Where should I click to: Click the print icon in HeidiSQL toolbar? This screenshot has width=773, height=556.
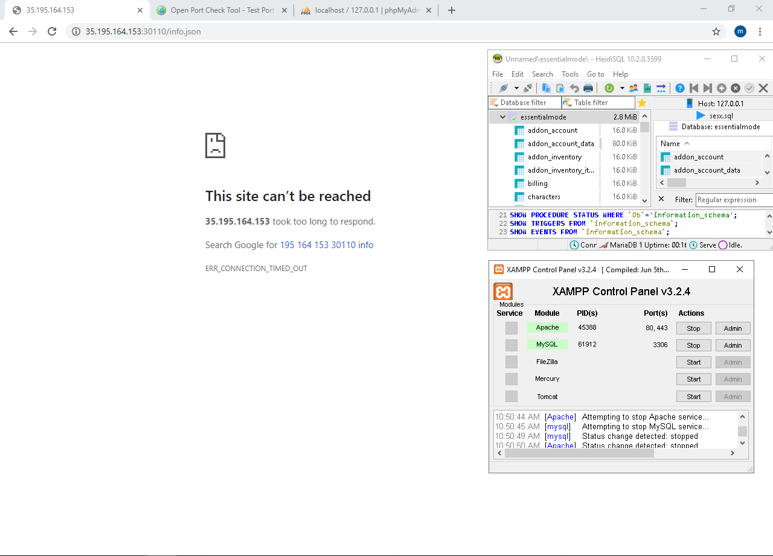pyautogui.click(x=588, y=88)
